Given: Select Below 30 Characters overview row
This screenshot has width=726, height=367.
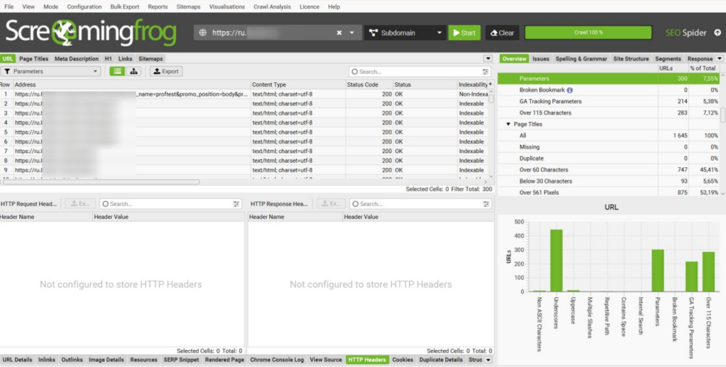Looking at the screenshot, I should coord(608,181).
